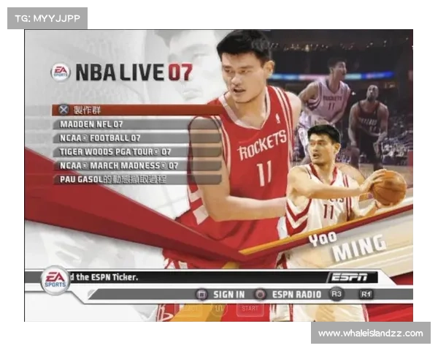Click the EA Sports logo beside NBA LIVE 07
Screen dimensions: 438x351
coord(61,72)
